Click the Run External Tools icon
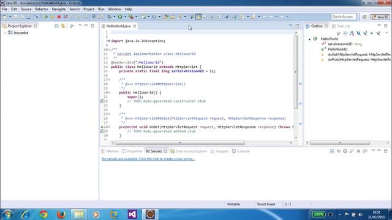This screenshot has height=220, width=392. pyautogui.click(x=131, y=16)
